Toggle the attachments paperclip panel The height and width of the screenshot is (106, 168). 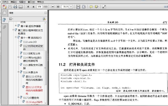(4, 27)
